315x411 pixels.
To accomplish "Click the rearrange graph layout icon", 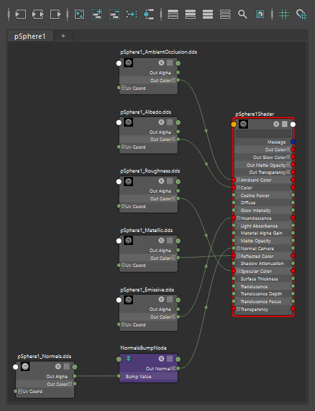I will coord(132,14).
